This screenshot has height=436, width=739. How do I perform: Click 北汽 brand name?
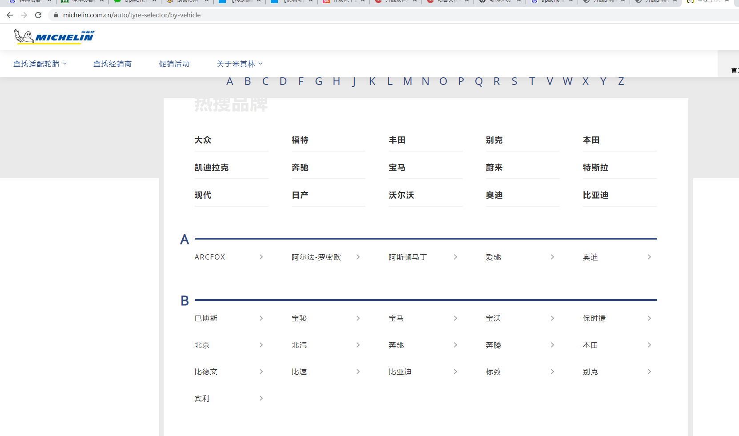pyautogui.click(x=299, y=345)
